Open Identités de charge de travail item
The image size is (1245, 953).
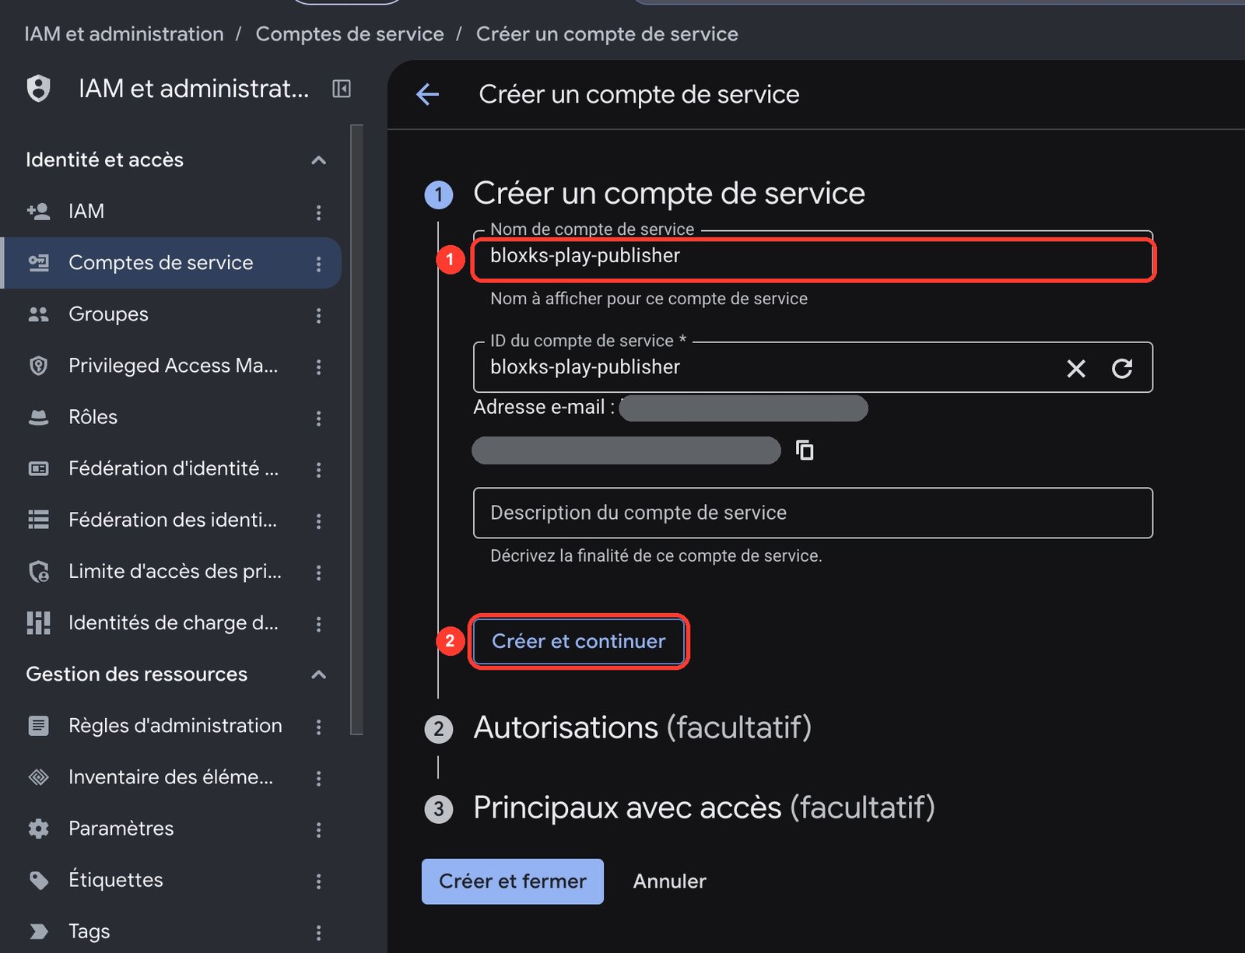tap(171, 623)
